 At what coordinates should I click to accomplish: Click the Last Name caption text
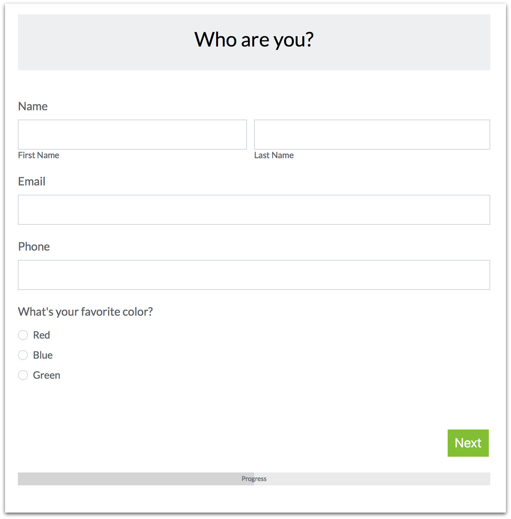click(x=274, y=155)
